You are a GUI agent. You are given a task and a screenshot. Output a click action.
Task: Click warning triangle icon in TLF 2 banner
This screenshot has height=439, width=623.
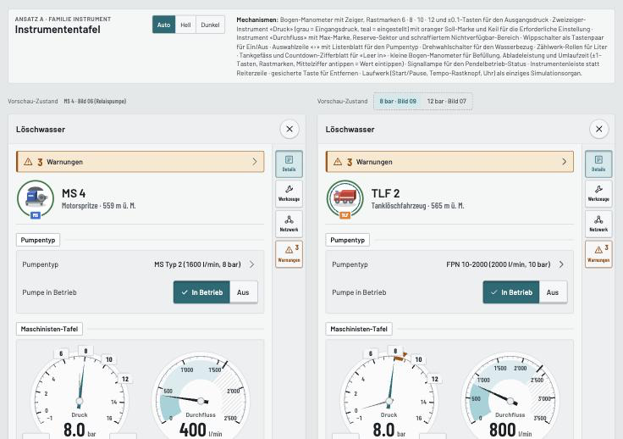338,162
